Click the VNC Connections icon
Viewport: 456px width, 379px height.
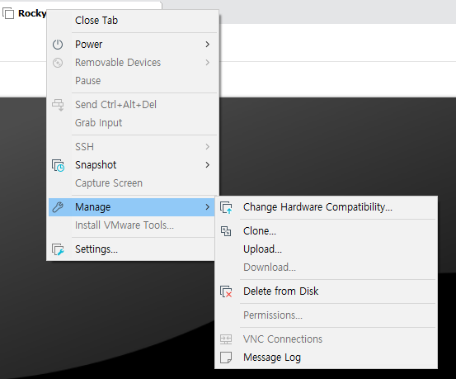(x=226, y=339)
